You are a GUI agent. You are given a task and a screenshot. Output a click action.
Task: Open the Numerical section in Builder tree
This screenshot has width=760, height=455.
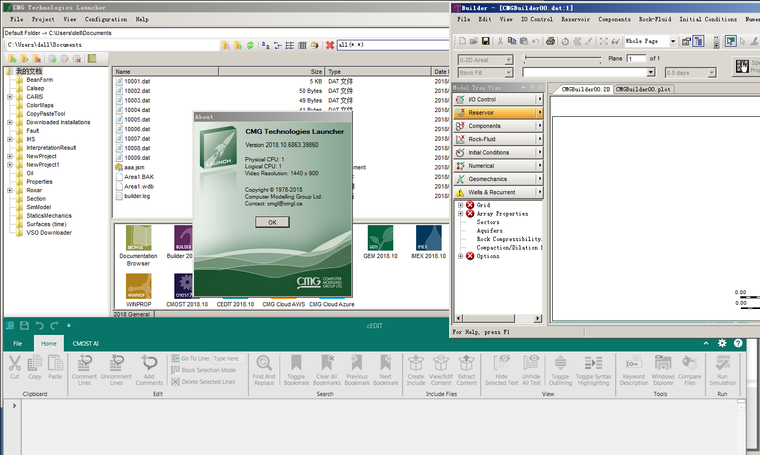click(498, 166)
